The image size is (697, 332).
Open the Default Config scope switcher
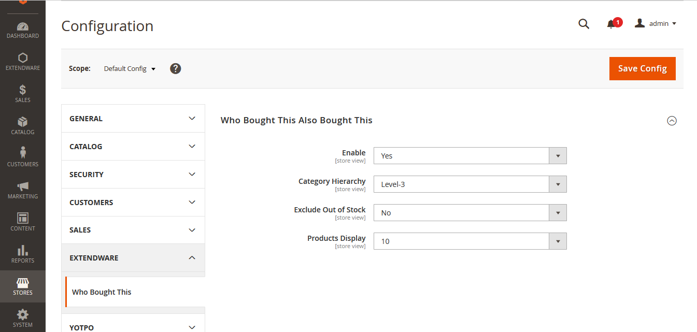[x=130, y=68]
